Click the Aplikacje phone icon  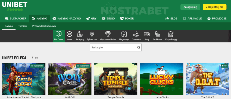coord(185,19)
